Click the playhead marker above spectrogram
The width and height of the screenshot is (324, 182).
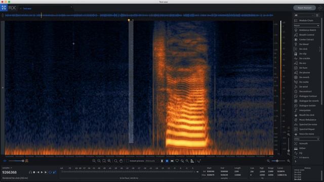pyautogui.click(x=129, y=20)
